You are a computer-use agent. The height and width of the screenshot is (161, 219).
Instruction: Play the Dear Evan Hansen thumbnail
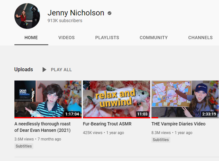tap(48, 99)
